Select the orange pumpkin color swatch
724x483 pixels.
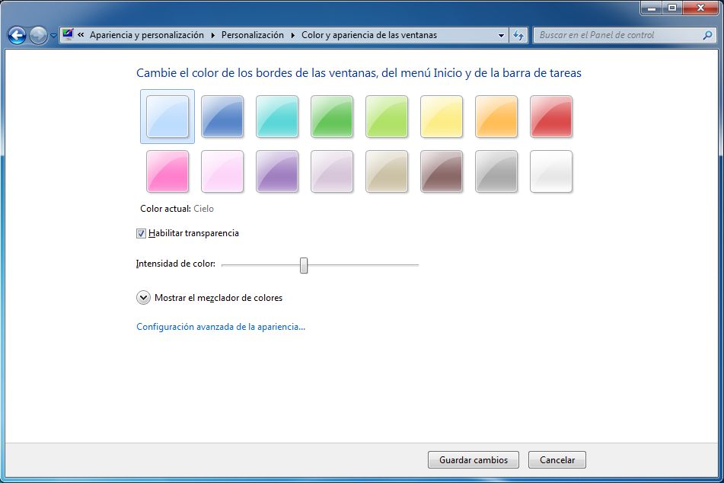[496, 117]
